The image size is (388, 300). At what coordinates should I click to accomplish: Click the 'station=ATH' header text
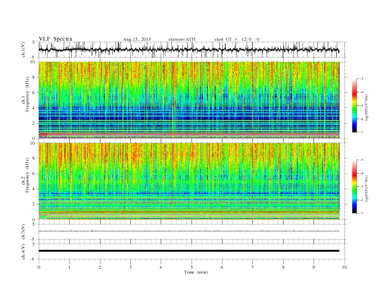[182, 39]
